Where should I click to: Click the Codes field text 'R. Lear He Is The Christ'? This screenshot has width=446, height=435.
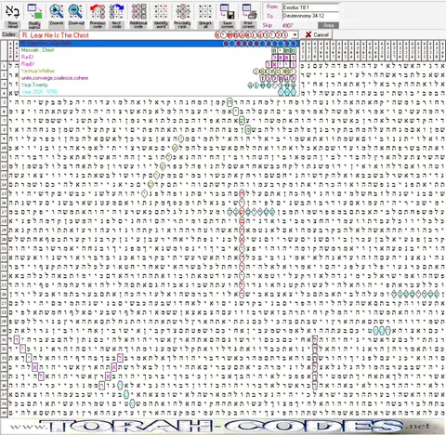(56, 35)
